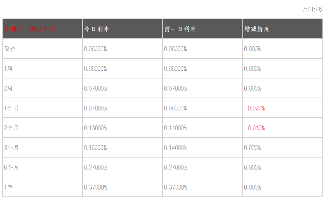This screenshot has height=200, width=325.
Task: Select the 2个月 row label
Action: click(x=11, y=128)
